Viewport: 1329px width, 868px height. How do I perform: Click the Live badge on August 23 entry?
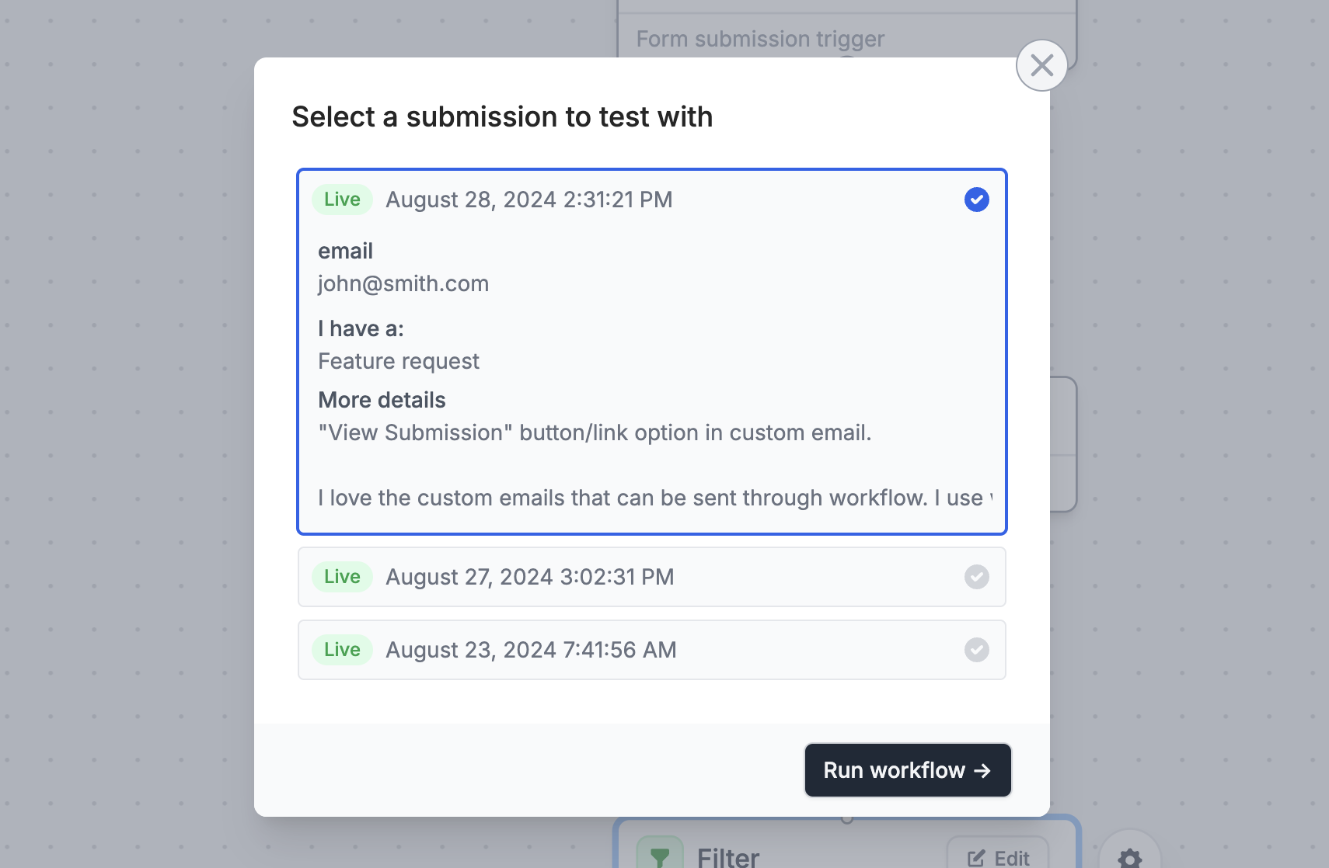pyautogui.click(x=342, y=650)
